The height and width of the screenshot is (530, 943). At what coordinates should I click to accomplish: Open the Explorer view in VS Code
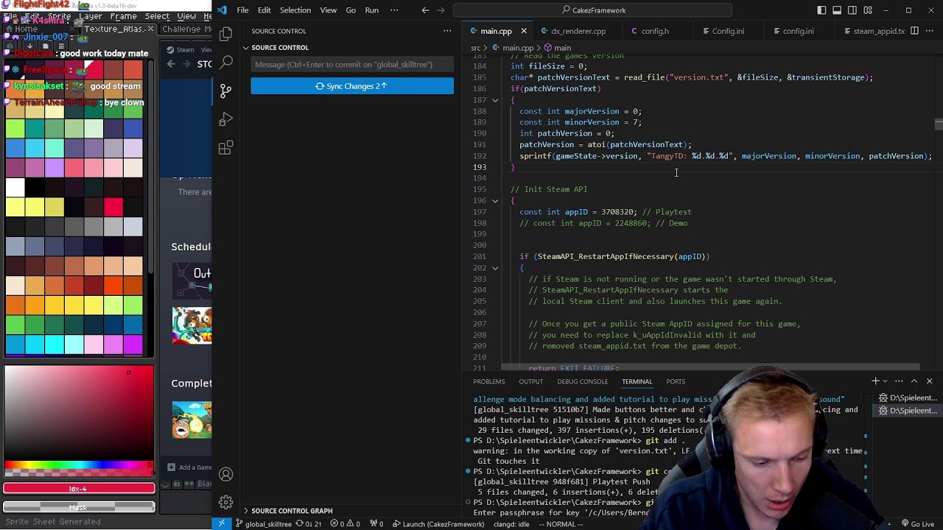point(226,34)
